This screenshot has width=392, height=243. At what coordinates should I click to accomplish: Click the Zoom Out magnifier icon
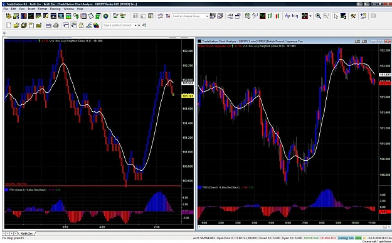coord(326,16)
